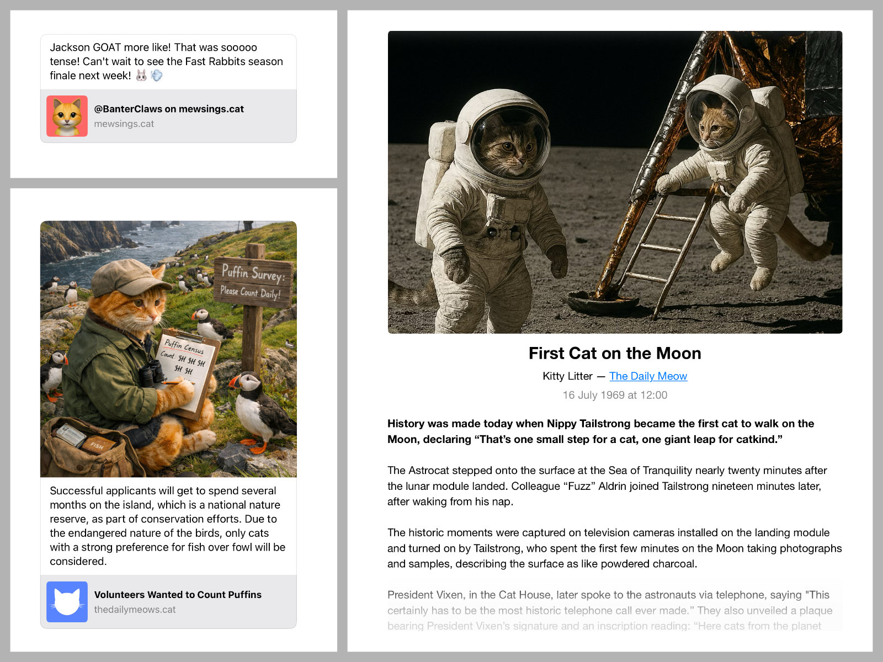
Task: Click the faded 'President Vixen' paragraph
Action: (609, 610)
